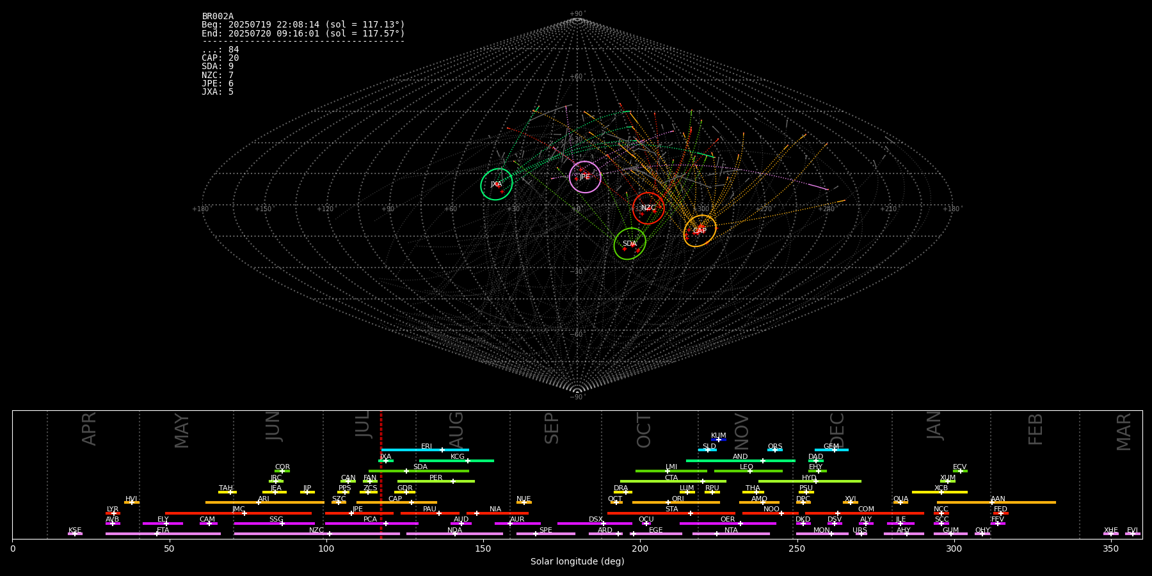Click the DEC month label in timeline

[837, 429]
